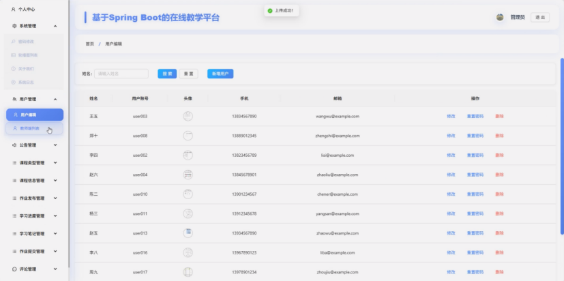Viewport: 564px width, 281px height.
Task: Click 修改 for user002 李四
Action: (451, 155)
